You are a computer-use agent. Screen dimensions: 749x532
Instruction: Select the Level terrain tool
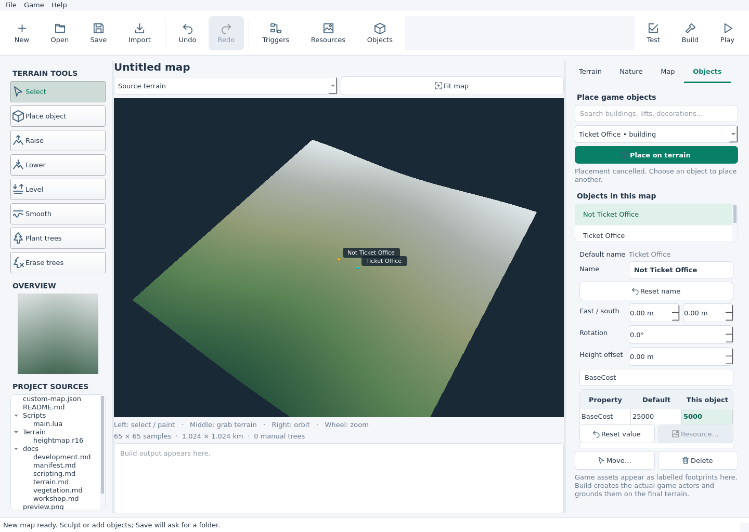[x=58, y=190]
